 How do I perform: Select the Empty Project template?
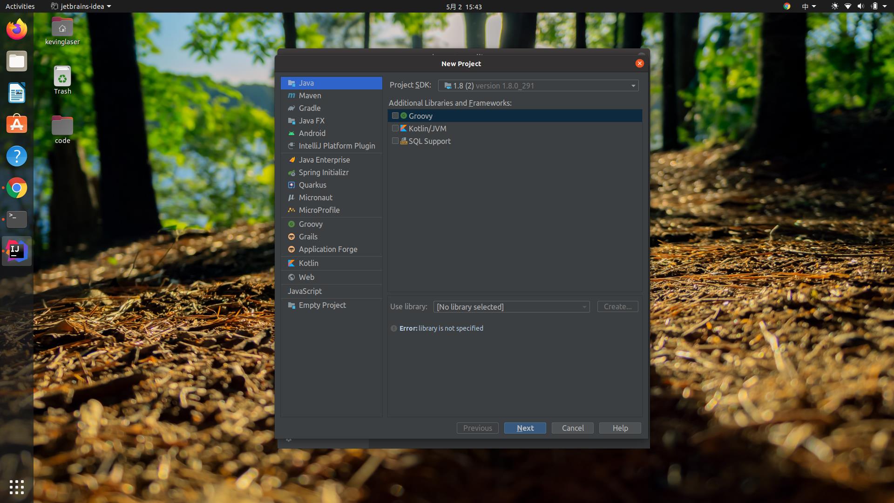322,305
